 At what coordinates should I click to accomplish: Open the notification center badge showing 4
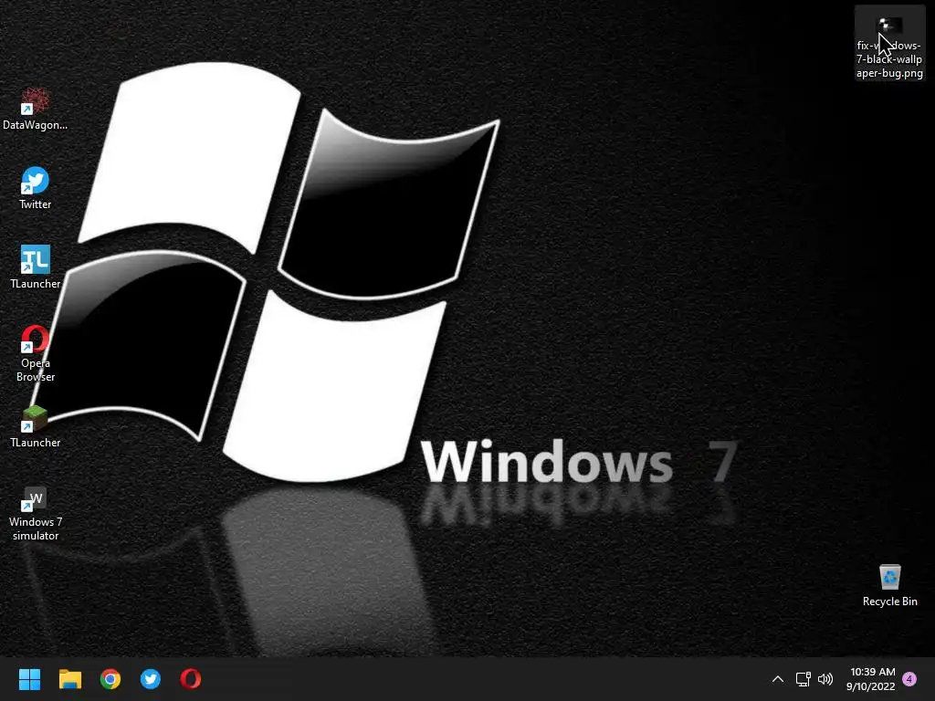point(909,678)
